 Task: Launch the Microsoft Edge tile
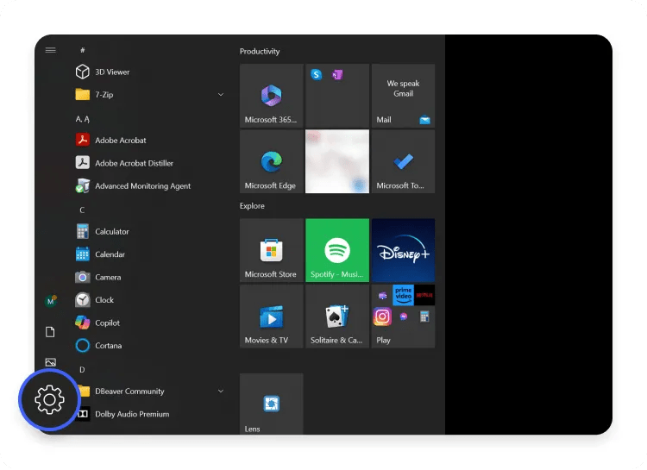(x=272, y=161)
